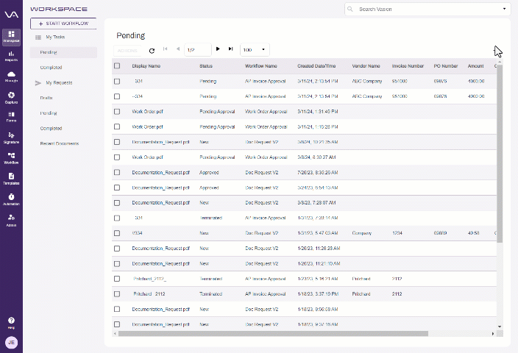Click Start Workflow button
The height and width of the screenshot is (353, 518).
63,24
